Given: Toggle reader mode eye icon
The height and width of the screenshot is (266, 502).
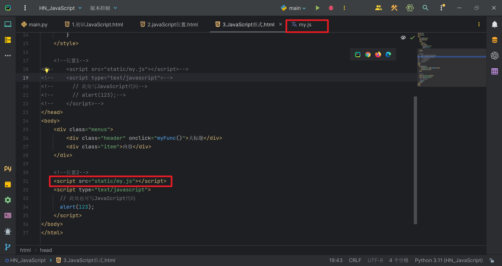Looking at the screenshot, I should coord(403,38).
